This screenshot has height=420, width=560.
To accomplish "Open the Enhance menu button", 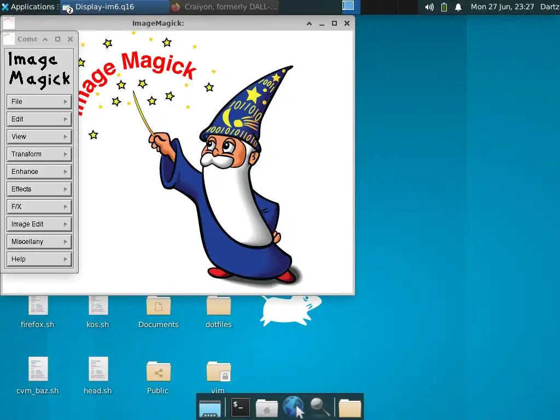I will pyautogui.click(x=39, y=172).
